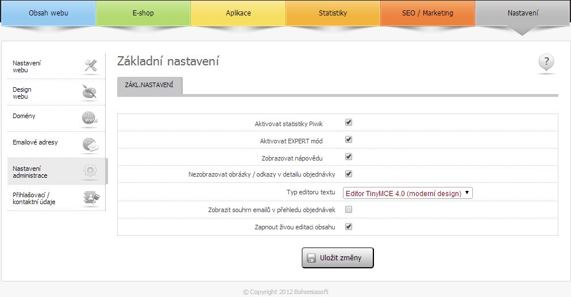Click the wrench icon beside Nastavení webu
571x297 pixels.
[x=90, y=66]
